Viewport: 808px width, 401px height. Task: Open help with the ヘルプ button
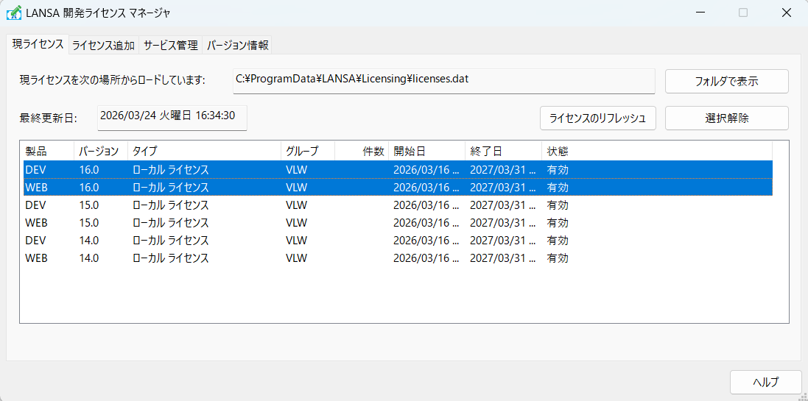click(765, 382)
